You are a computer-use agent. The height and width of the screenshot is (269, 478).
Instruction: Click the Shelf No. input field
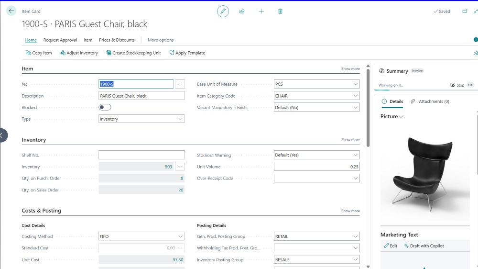pos(141,155)
